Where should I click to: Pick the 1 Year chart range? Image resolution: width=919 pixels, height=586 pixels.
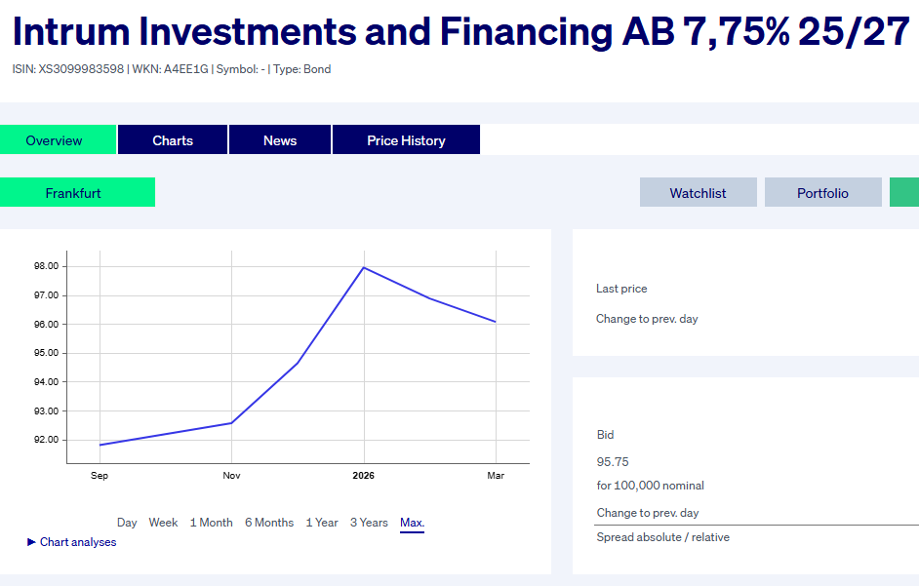[x=322, y=523]
